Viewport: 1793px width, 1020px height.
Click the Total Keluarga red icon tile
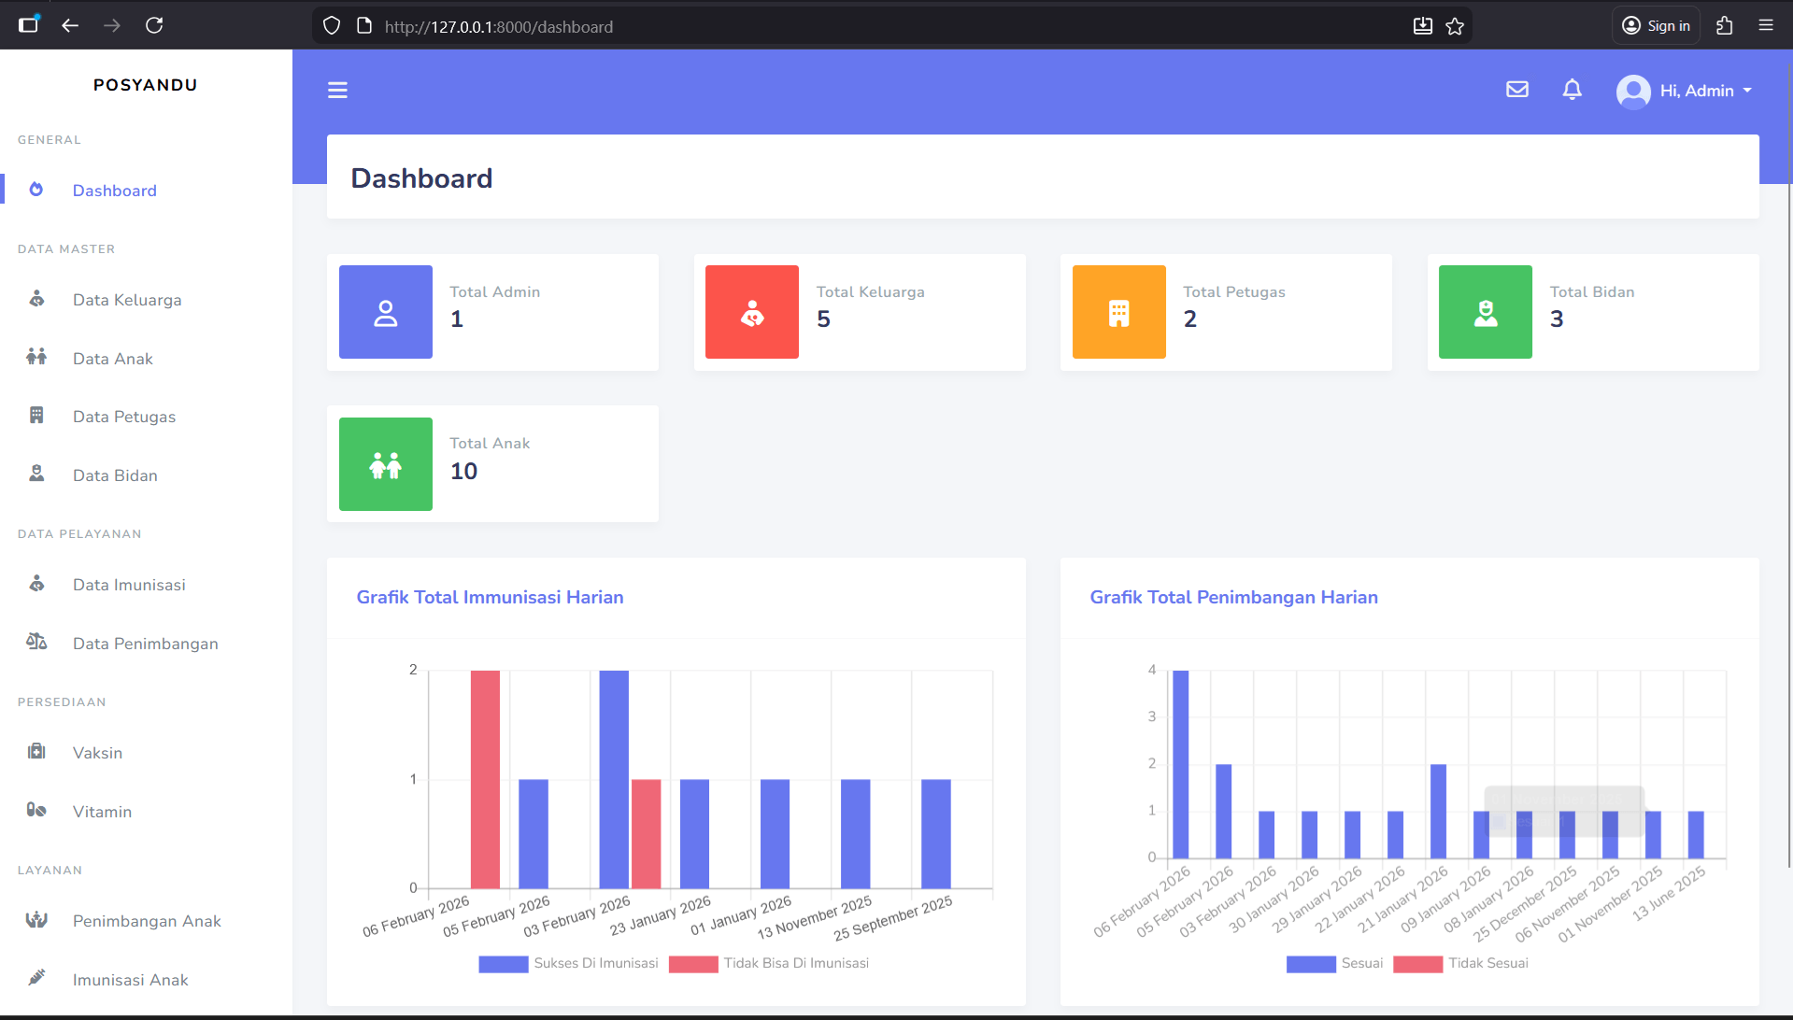(x=752, y=312)
